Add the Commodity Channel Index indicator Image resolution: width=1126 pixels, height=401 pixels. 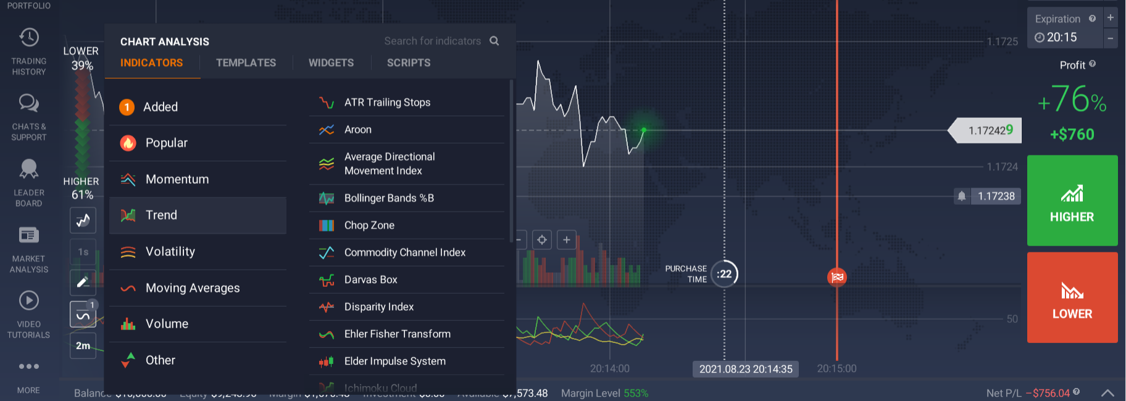click(407, 252)
